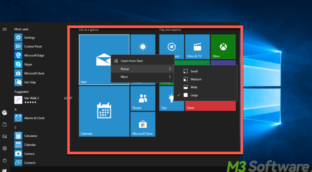Screen dimensions: 312x172
Task: Open Calendar in the alphabetical app list
Action: click(25, 145)
